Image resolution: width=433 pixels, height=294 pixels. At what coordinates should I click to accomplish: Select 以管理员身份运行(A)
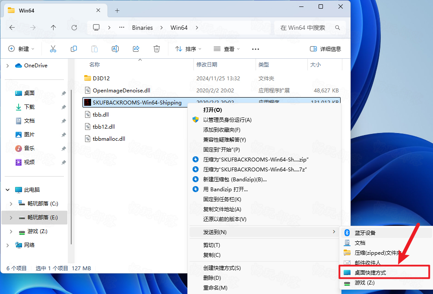[265, 120]
